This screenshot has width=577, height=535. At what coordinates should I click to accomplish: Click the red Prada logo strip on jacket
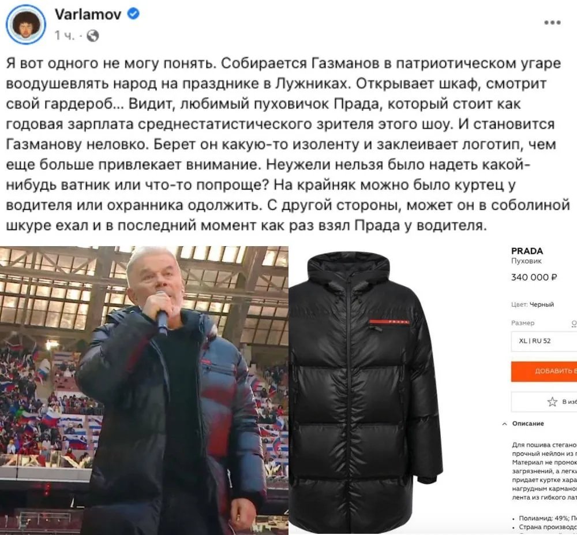[389, 322]
